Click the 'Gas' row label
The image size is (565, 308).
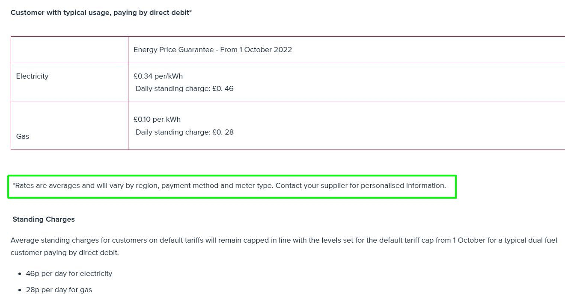pos(23,136)
